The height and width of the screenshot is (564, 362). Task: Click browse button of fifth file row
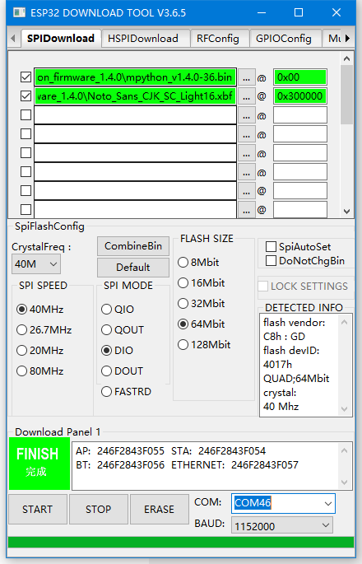pyautogui.click(x=247, y=154)
